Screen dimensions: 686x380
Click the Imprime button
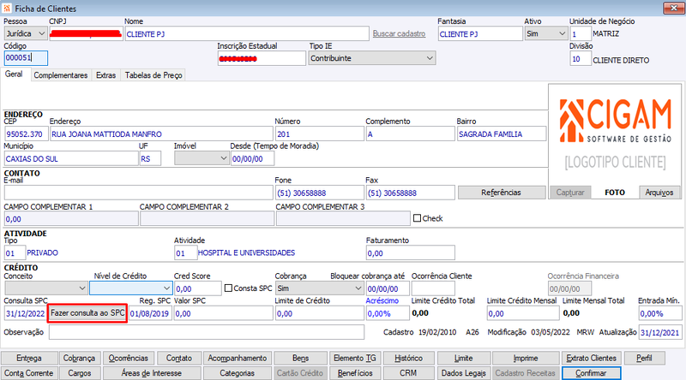click(x=526, y=358)
